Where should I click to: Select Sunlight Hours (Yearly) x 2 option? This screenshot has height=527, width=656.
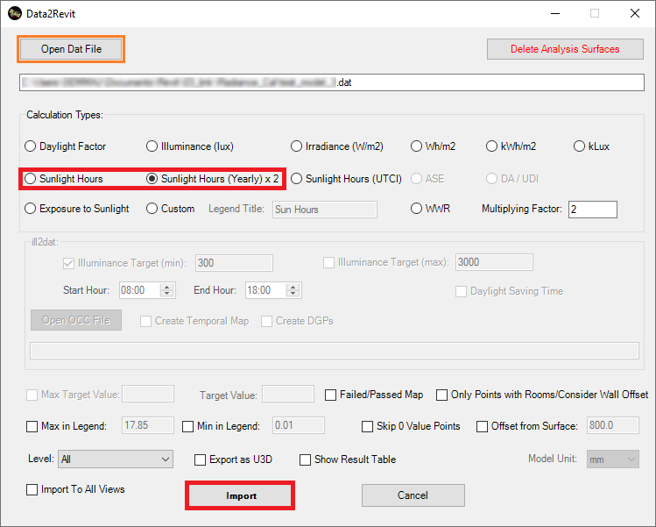coord(152,179)
